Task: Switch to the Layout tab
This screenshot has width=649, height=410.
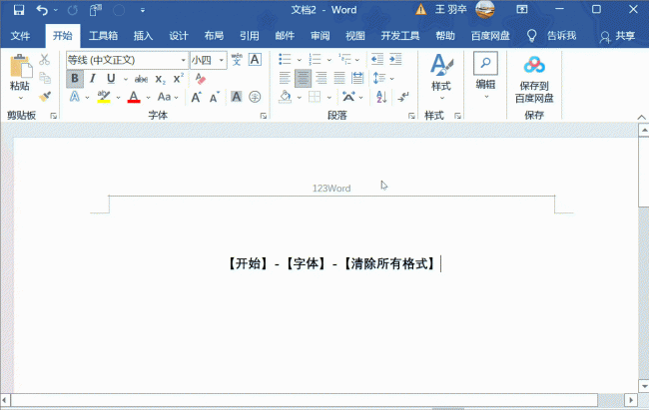Action: pyautogui.click(x=214, y=36)
